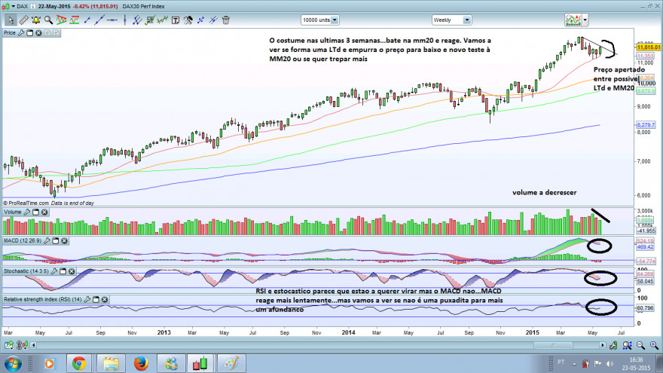The width and height of the screenshot is (663, 373).
Task: Toggle maximize on MACD panel
Action: point(56,240)
